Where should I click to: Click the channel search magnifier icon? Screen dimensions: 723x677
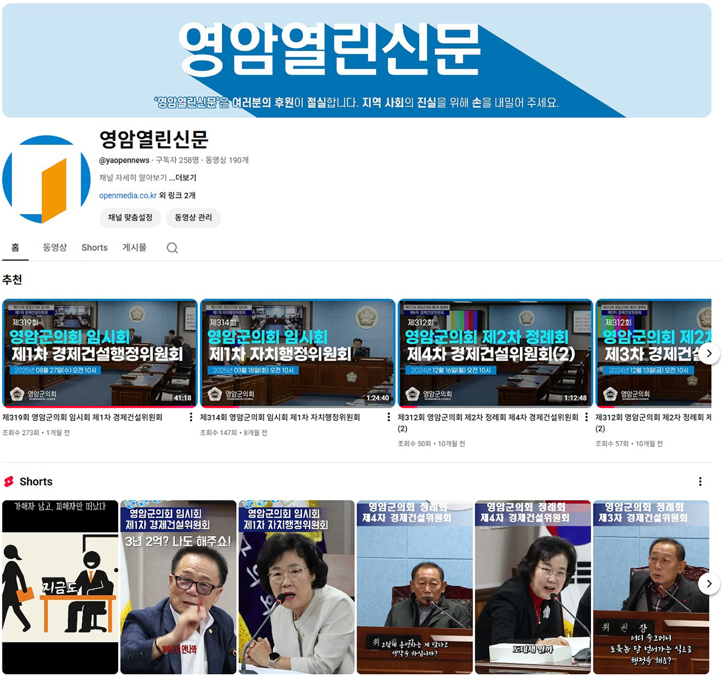point(172,248)
